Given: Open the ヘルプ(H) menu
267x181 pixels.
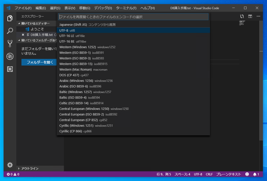Looking at the screenshot, I should click(148, 8).
